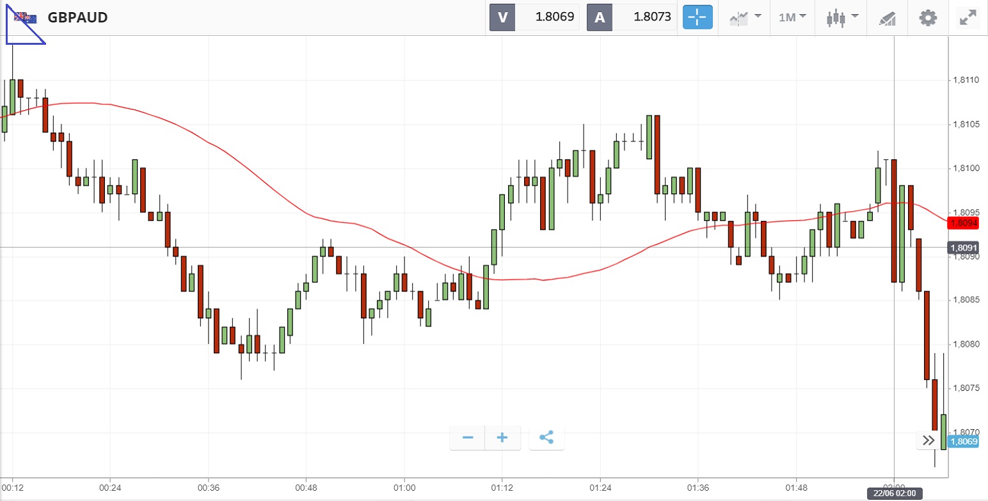988x501 pixels.
Task: Open the drawing tools pencil icon
Action: [886, 18]
